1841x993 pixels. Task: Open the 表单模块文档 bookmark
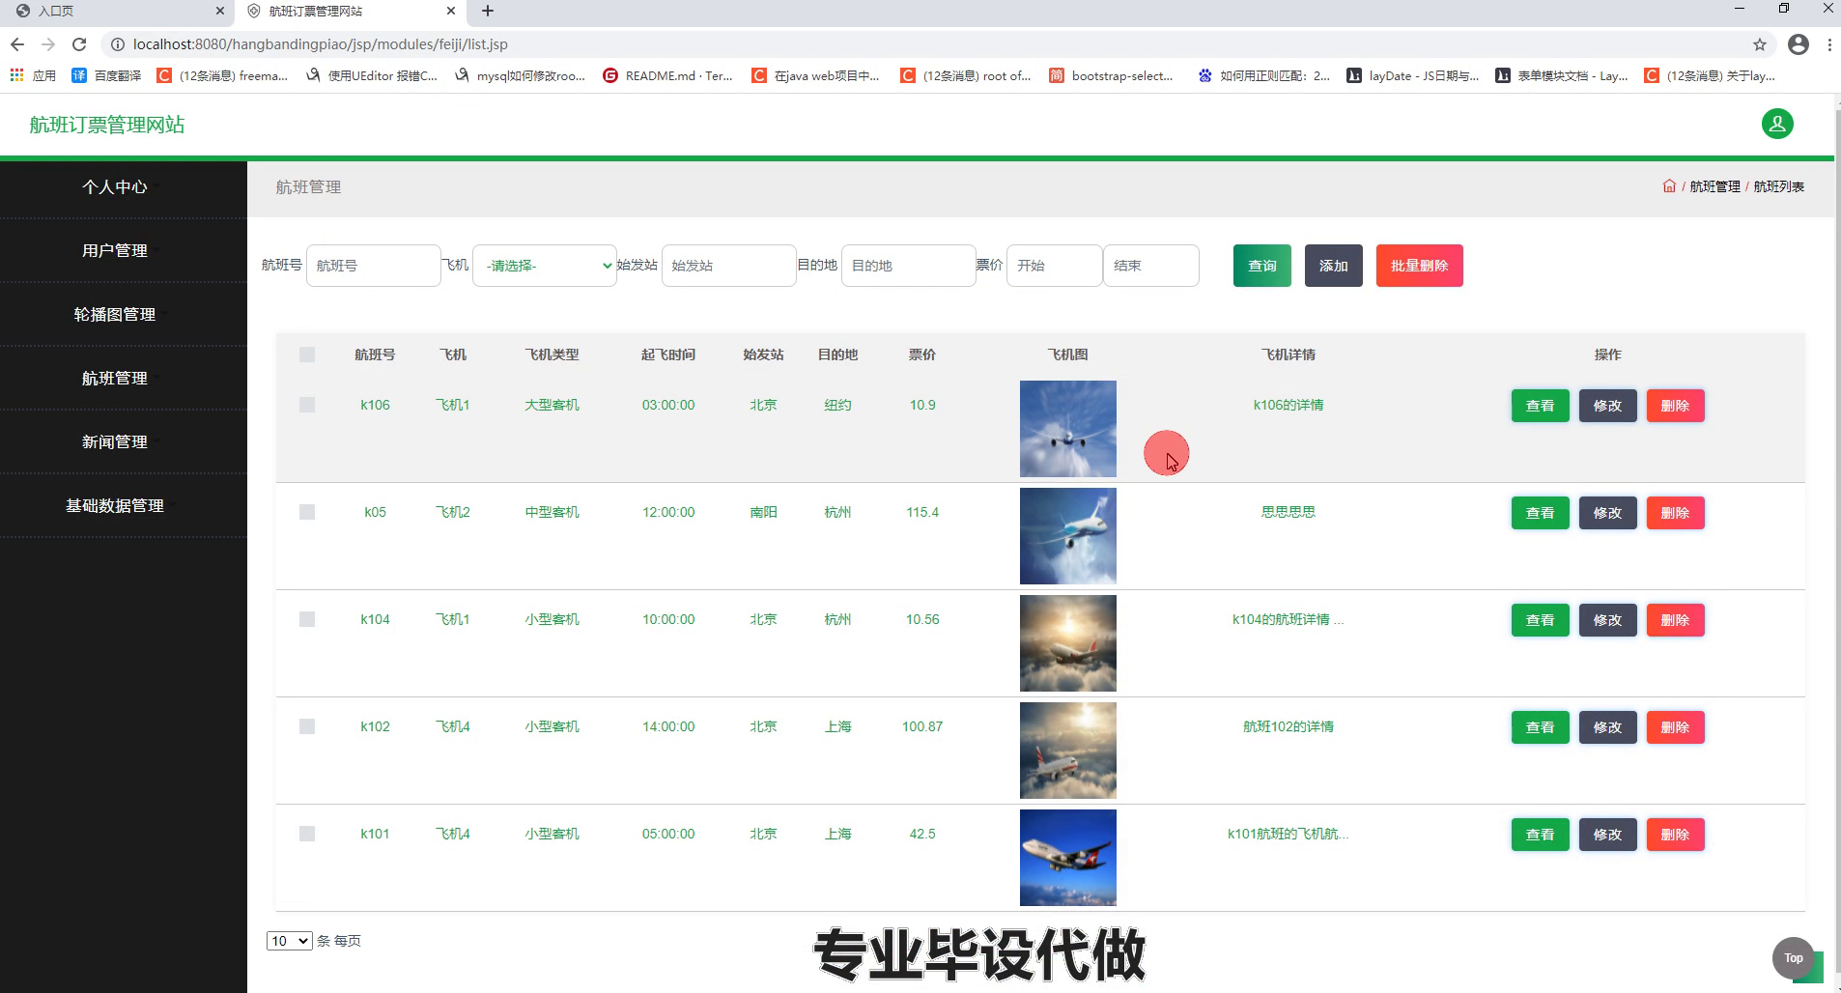(x=1562, y=75)
